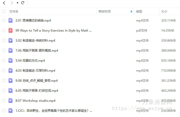Click video icon of 2.01 思维模式的转换.mp4
The height and width of the screenshot is (117, 180).
point(11,21)
